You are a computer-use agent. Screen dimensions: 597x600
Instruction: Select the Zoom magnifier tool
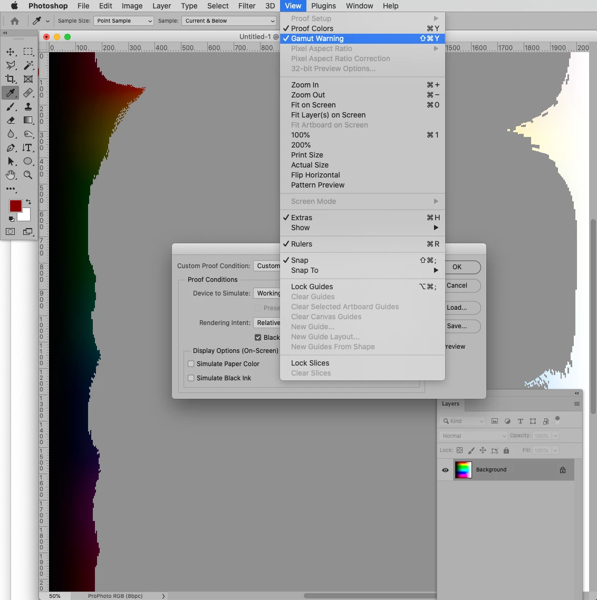click(28, 175)
